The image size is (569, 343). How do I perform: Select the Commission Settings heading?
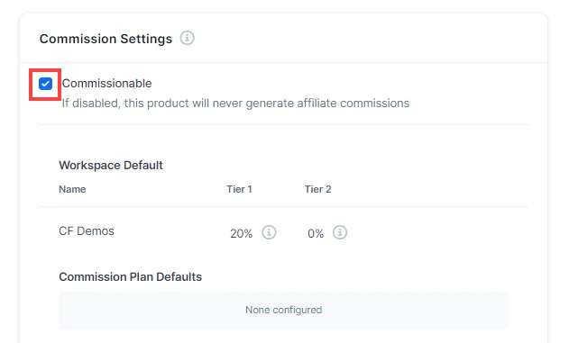click(x=106, y=39)
